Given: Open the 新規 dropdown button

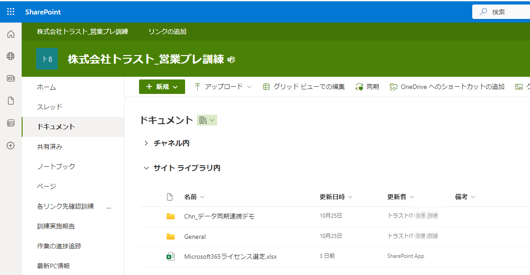Looking at the screenshot, I should (x=162, y=87).
